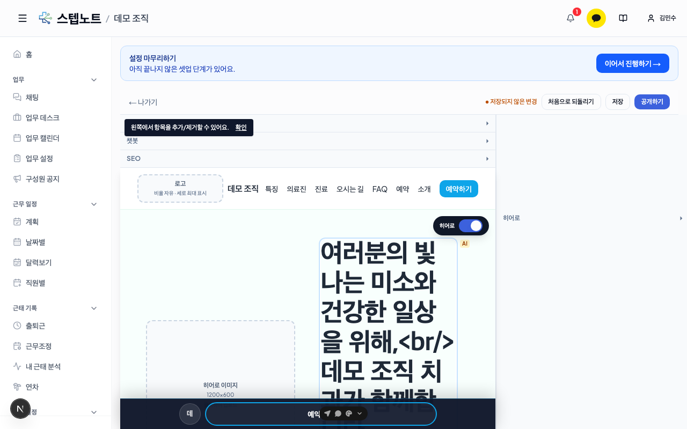Click the 공개하기 button
This screenshot has width=687, height=429.
pyautogui.click(x=652, y=102)
